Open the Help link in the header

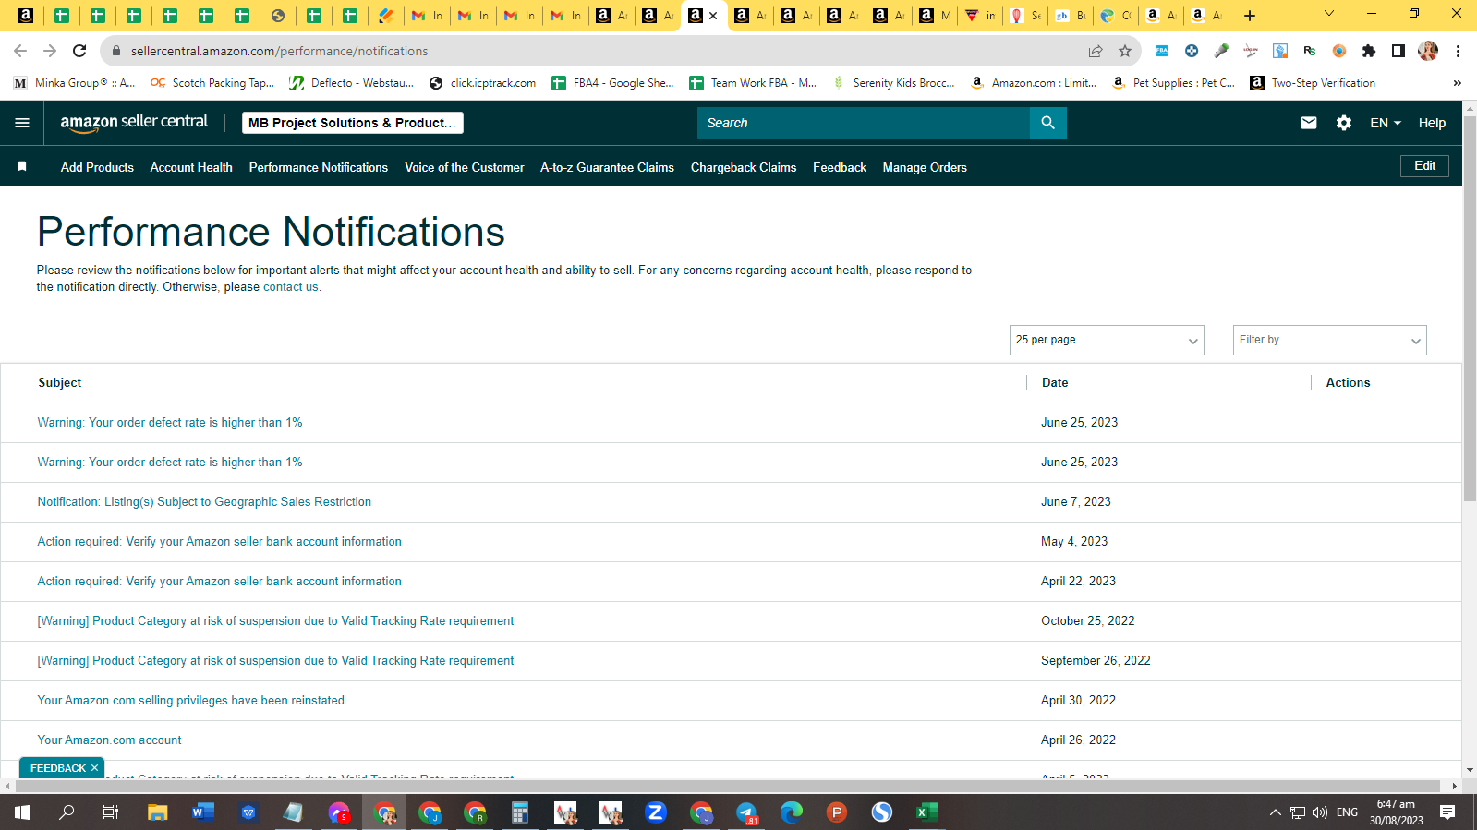[1432, 123]
